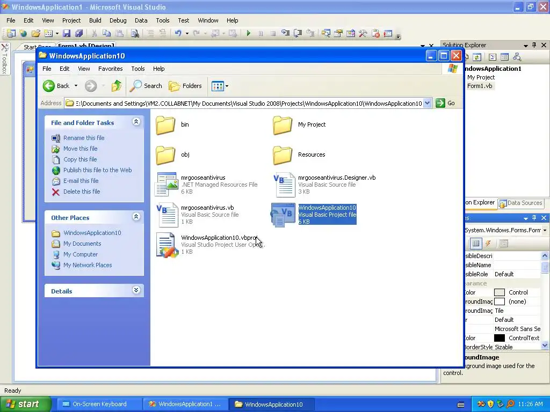Image resolution: width=550 pixels, height=412 pixels.
Task: Click View Code icon in Solution Explorer
Action: (493, 57)
